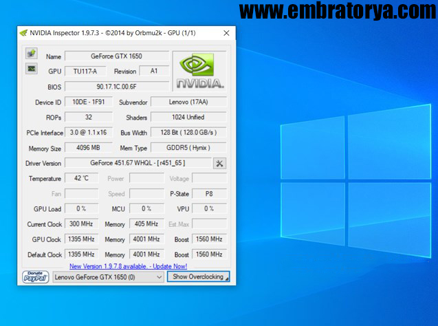Image resolution: width=438 pixels, height=326 pixels.
Task: Click the Subvendor label
Action: click(x=133, y=102)
